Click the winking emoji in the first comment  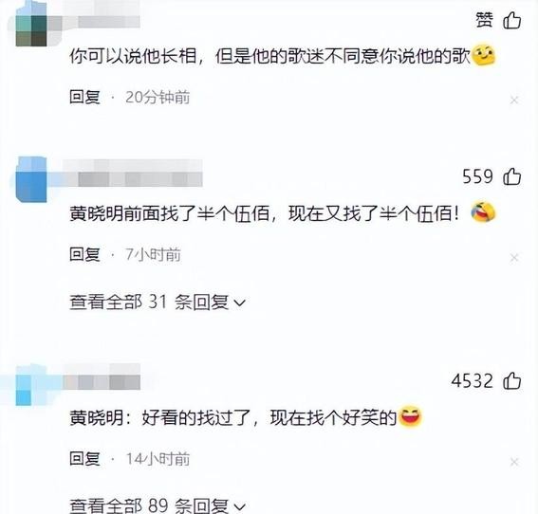[484, 55]
